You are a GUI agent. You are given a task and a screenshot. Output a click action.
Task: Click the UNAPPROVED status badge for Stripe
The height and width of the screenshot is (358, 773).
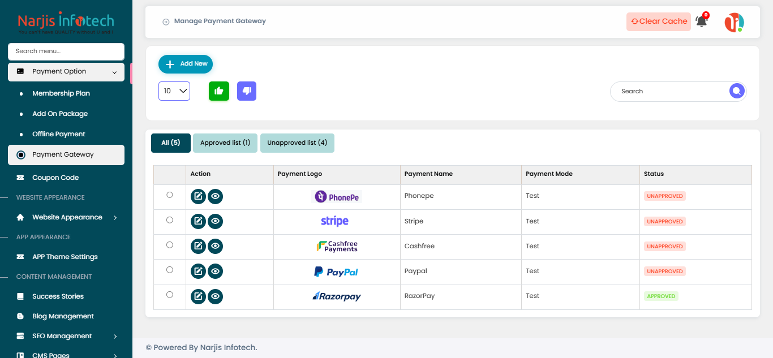[x=665, y=222]
